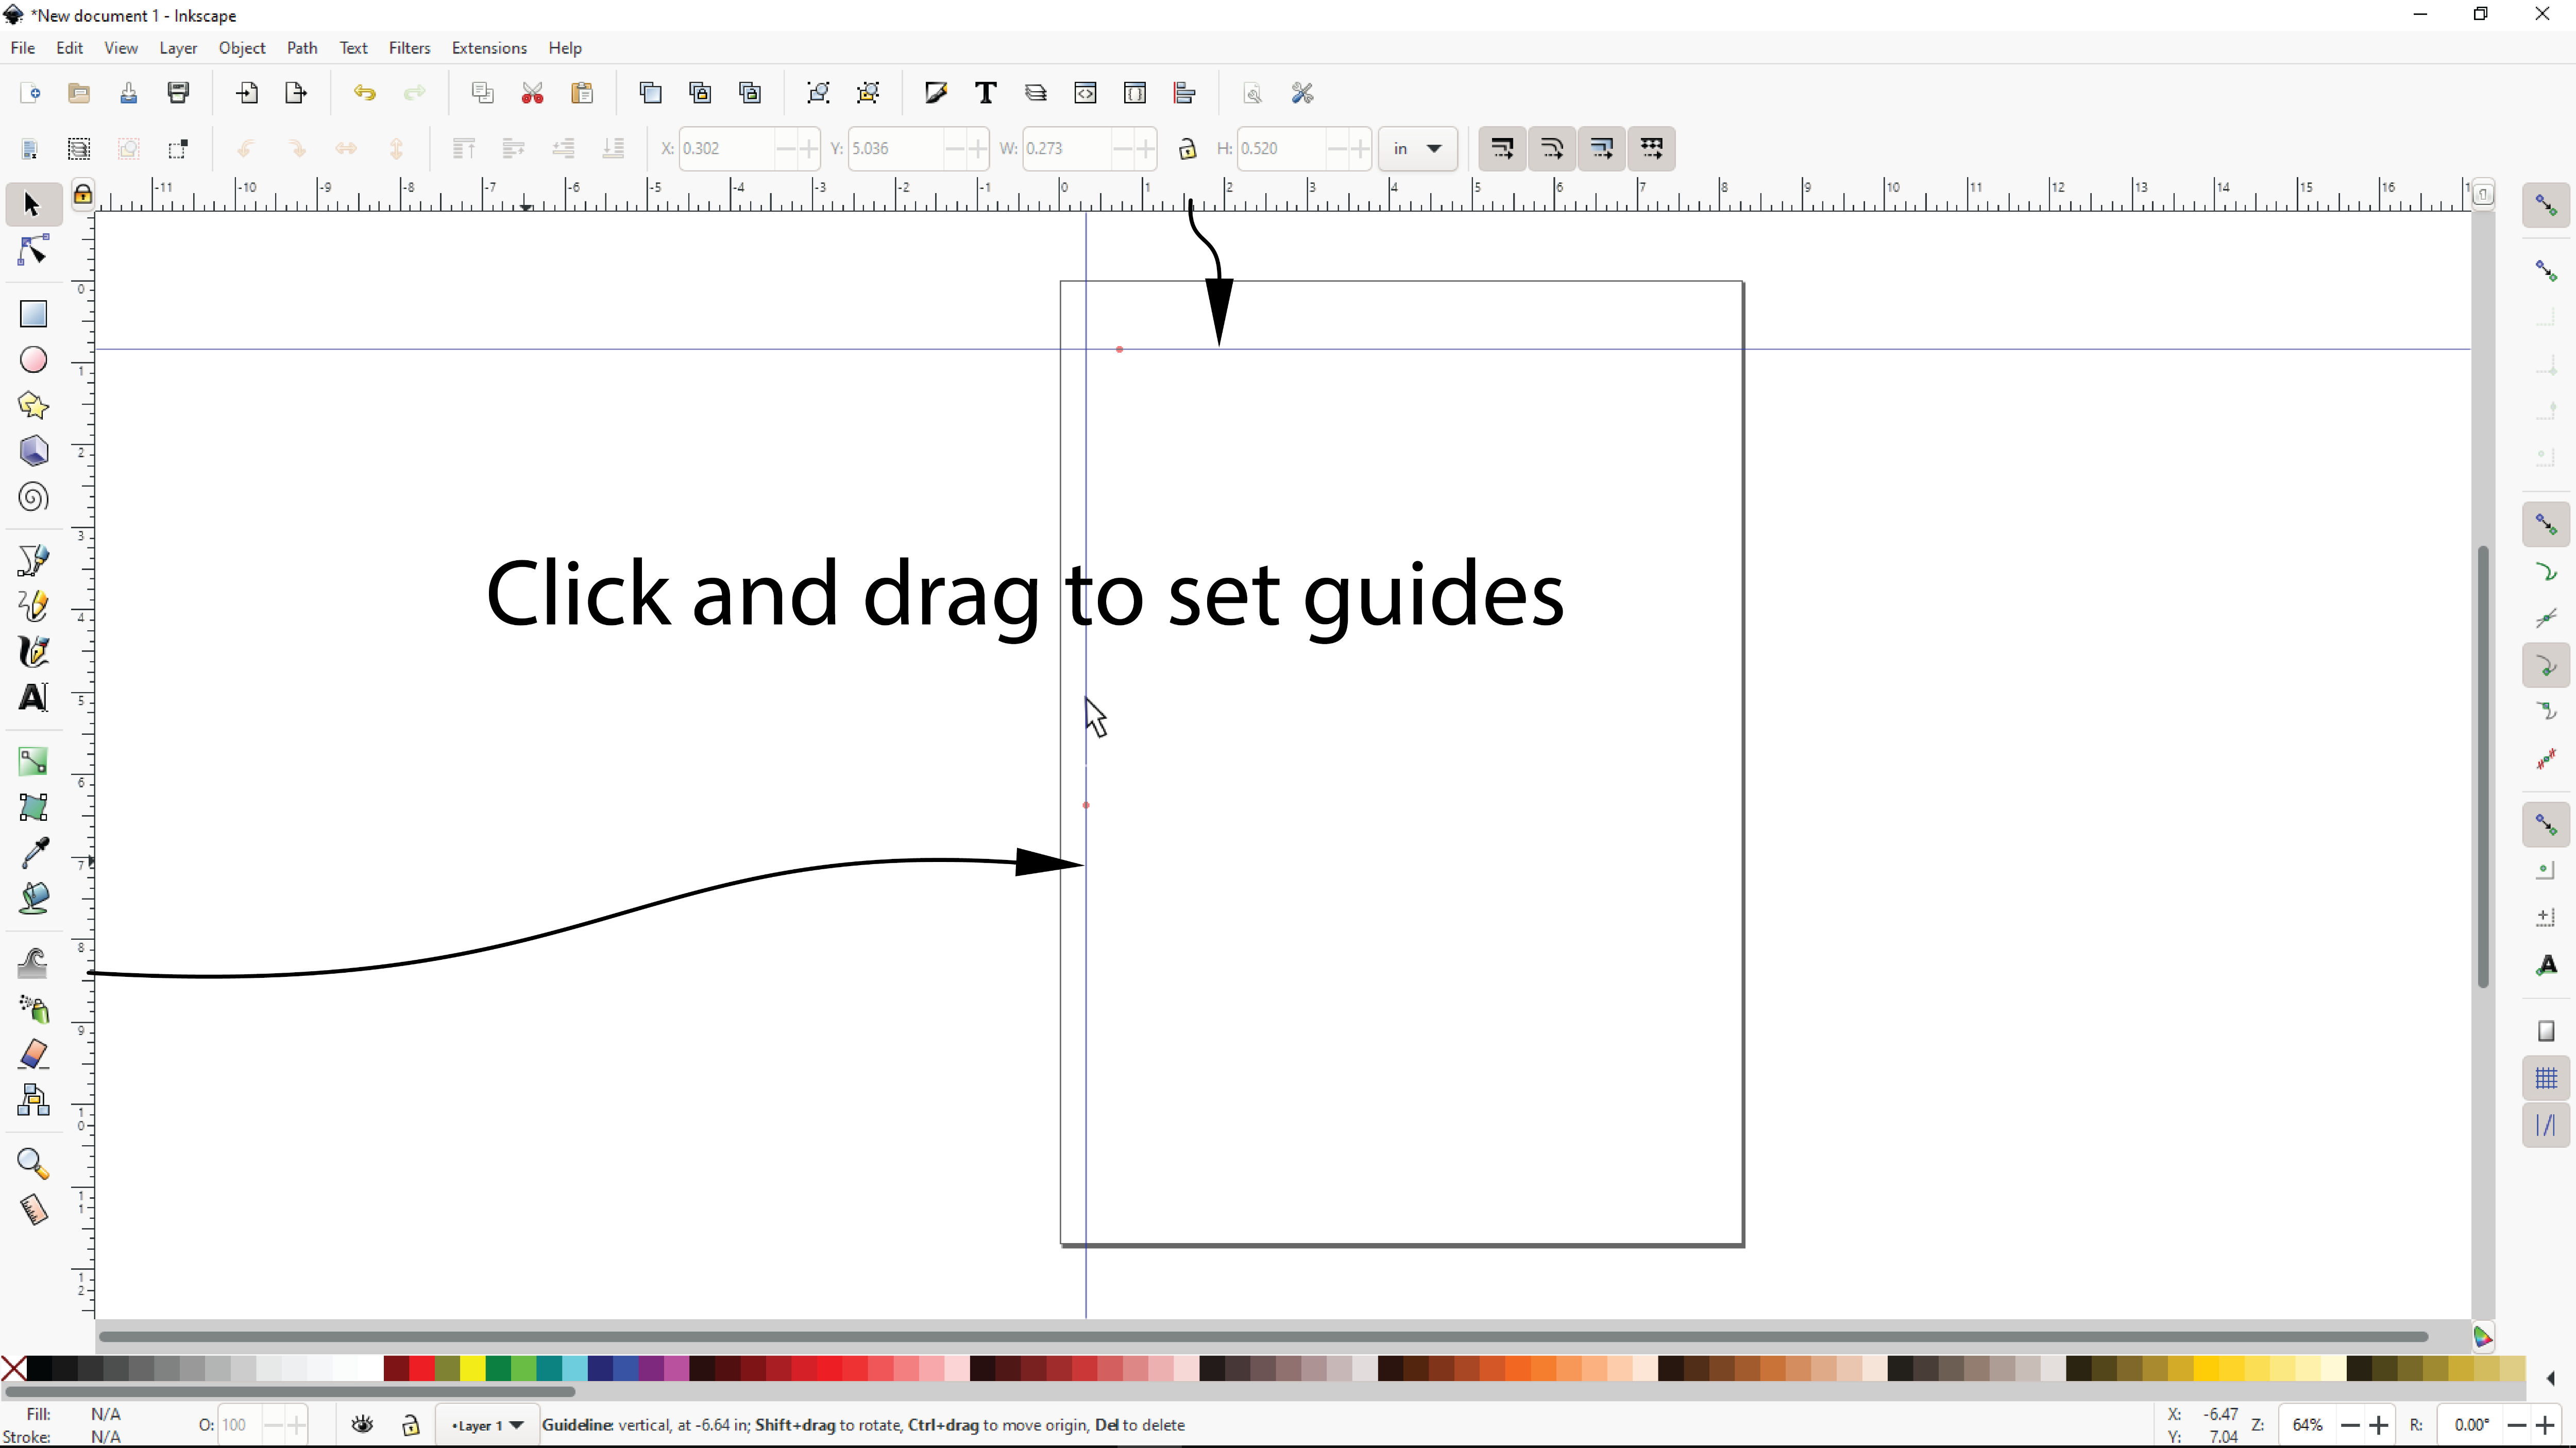Toggle scaling rounded rectangle corners
Image resolution: width=2576 pixels, height=1448 pixels.
[x=1552, y=149]
